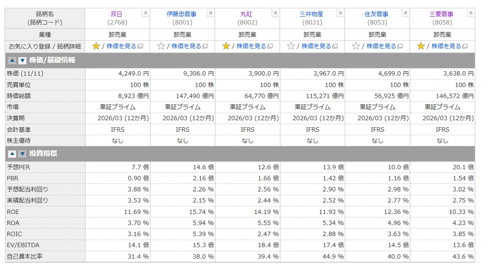Click external-window icon next to 三井物産 株価を見る
Viewport: 495px width, 278px height.
click(335, 47)
